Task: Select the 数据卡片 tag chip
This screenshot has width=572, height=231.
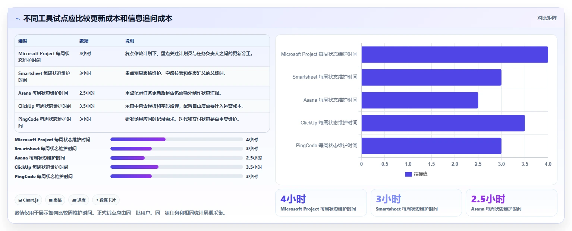Action: click(106, 200)
